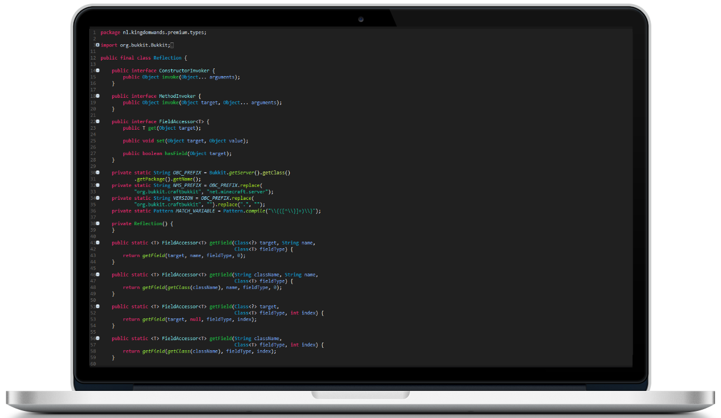Click the folded-import placeholder box after Bukkit;
This screenshot has width=721, height=418.
click(172, 45)
